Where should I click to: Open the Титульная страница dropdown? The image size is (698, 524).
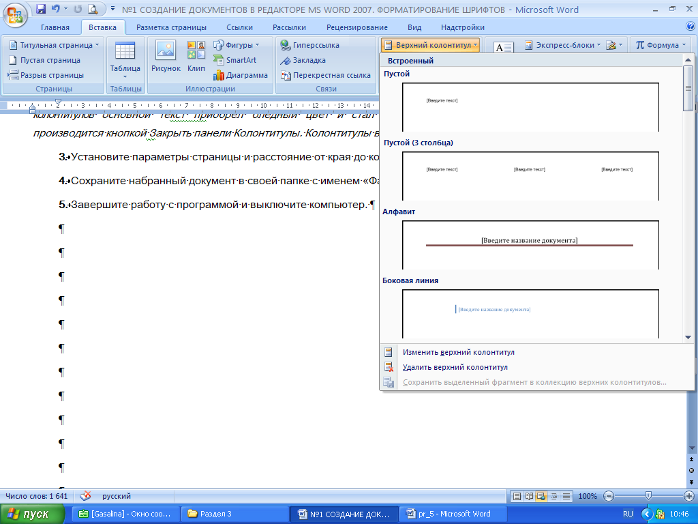55,45
